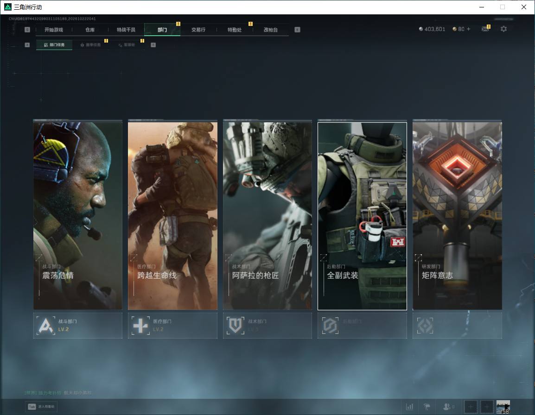This screenshot has height=415, width=535.
Task: Open the settings gear icon
Action: coord(503,29)
